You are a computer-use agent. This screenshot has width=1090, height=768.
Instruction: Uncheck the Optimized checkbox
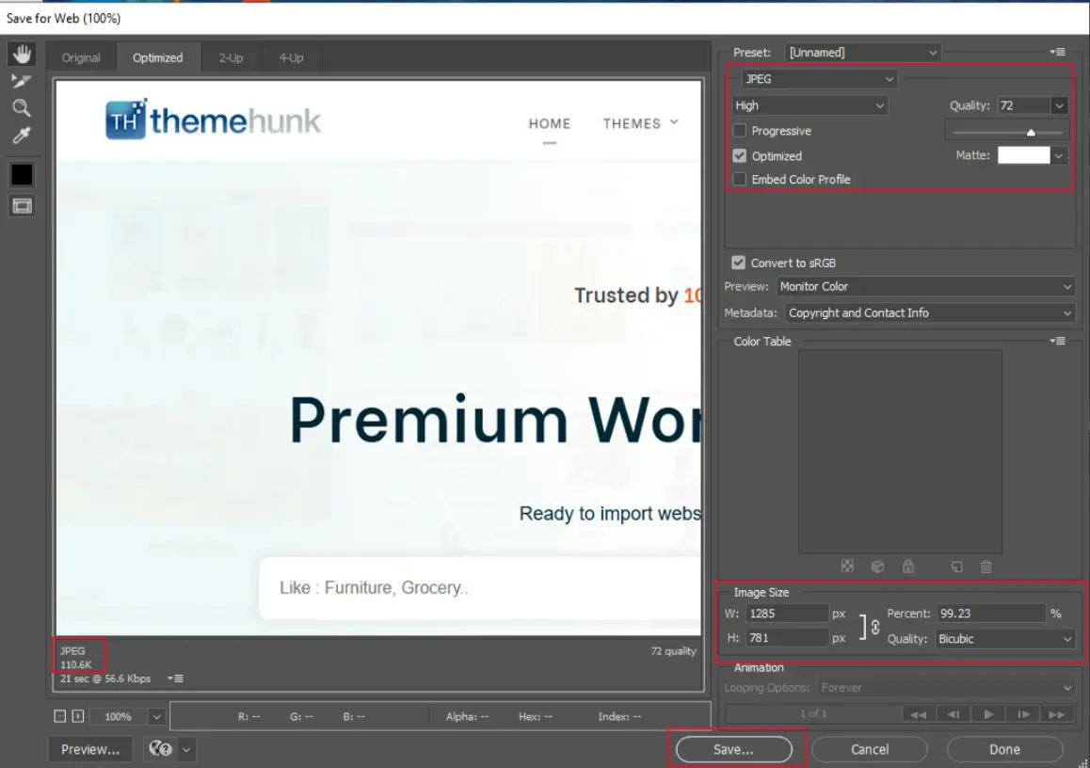click(x=740, y=156)
